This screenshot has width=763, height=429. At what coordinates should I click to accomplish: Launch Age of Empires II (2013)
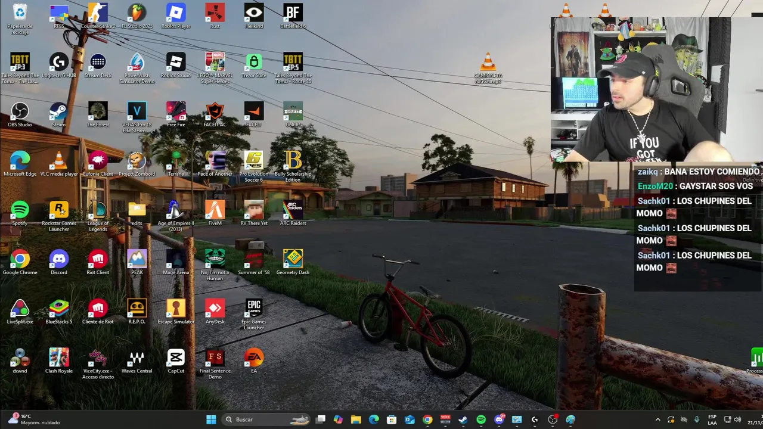pyautogui.click(x=176, y=217)
